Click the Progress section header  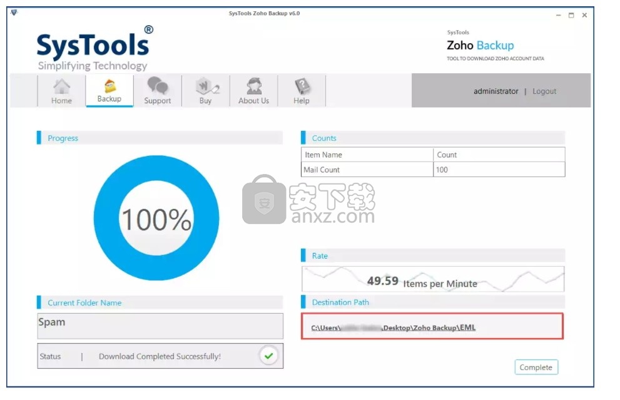tap(160, 138)
